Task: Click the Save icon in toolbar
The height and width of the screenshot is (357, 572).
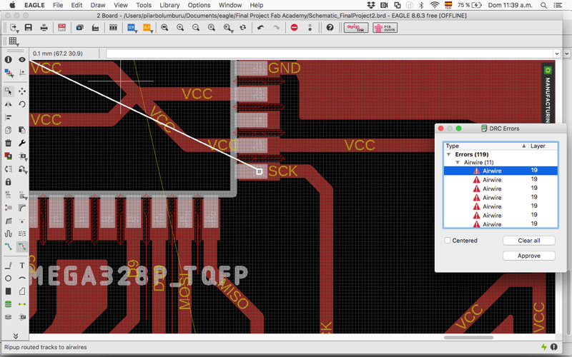Action: 29,28
